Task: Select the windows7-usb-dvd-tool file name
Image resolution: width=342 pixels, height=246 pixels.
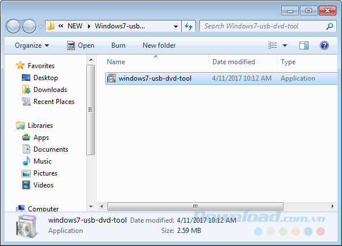Action: point(155,78)
